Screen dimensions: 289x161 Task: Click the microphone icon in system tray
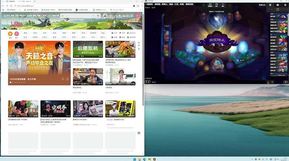263,159
